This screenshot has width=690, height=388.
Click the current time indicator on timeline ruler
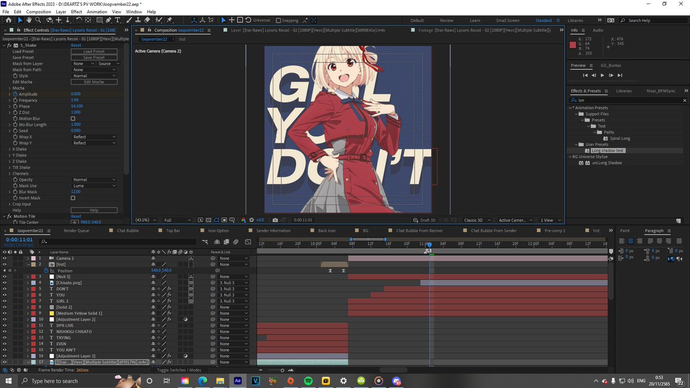coord(429,245)
